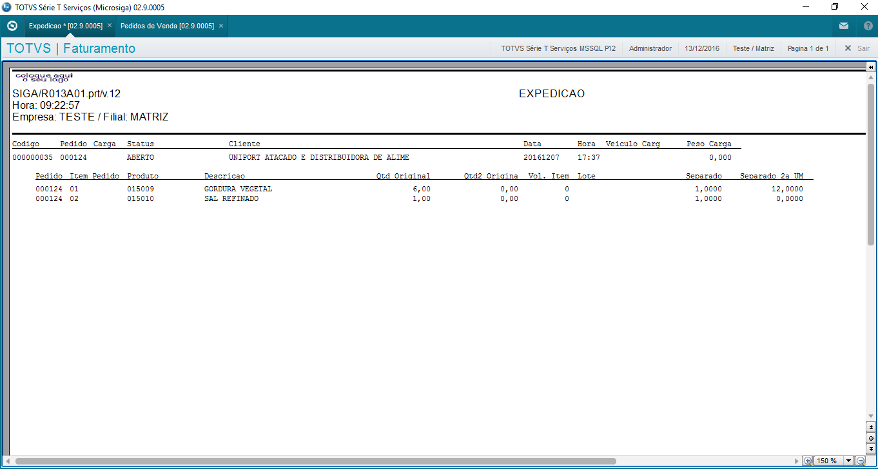Jump to next page with double-down arrow
The width and height of the screenshot is (878, 469).
point(871,448)
